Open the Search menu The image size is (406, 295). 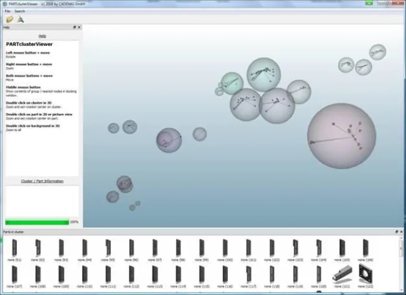pos(20,11)
